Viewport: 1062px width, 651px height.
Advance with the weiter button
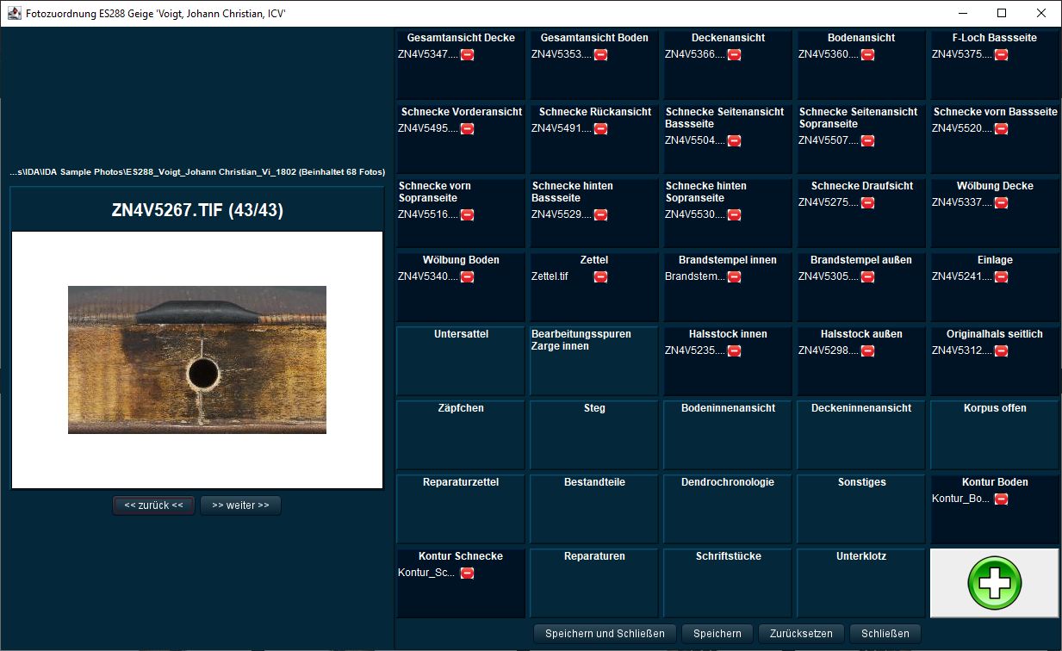(x=240, y=505)
